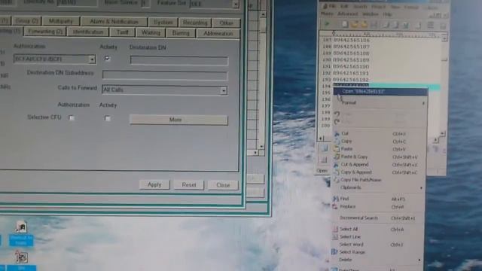
Task: Open the Macro menu in text editor
Action: pyautogui.click(x=327, y=14)
